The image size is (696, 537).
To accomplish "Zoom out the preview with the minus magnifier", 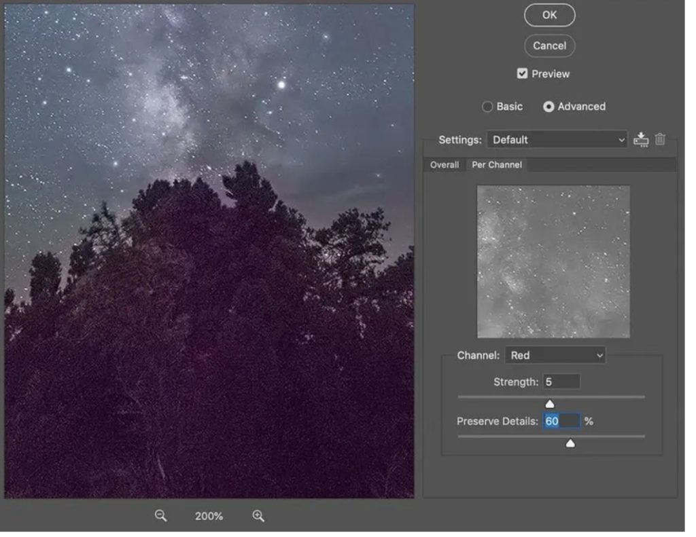I will tap(160, 516).
